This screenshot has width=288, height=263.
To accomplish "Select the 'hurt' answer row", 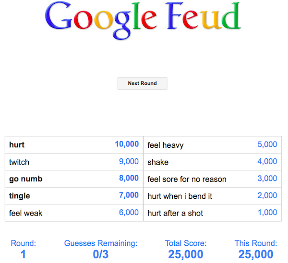I will (74, 144).
